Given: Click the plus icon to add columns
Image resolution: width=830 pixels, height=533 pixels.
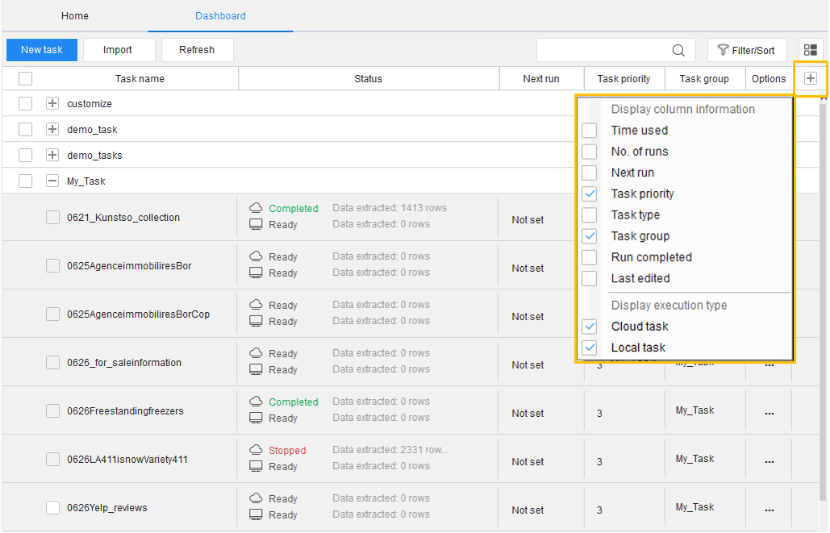Looking at the screenshot, I should tap(811, 78).
